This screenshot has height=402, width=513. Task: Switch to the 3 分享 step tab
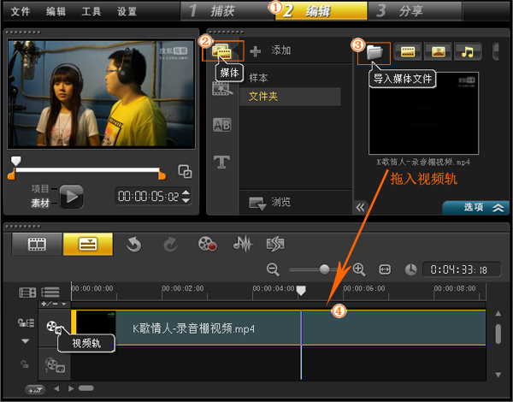415,11
